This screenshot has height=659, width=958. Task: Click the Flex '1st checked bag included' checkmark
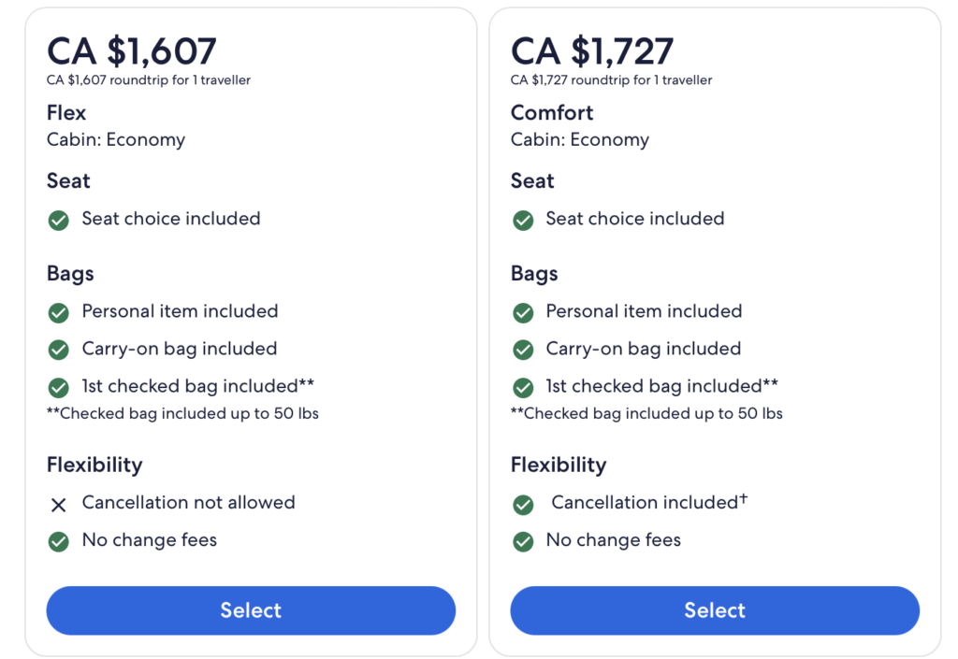coord(59,388)
